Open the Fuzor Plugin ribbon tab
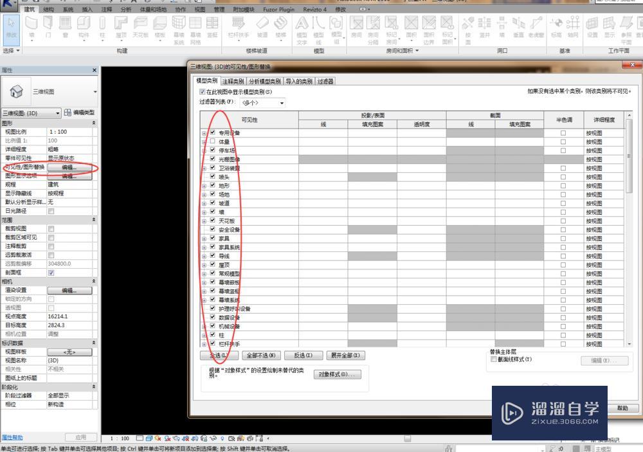Screen dimensions: 643x452 [x=278, y=9]
